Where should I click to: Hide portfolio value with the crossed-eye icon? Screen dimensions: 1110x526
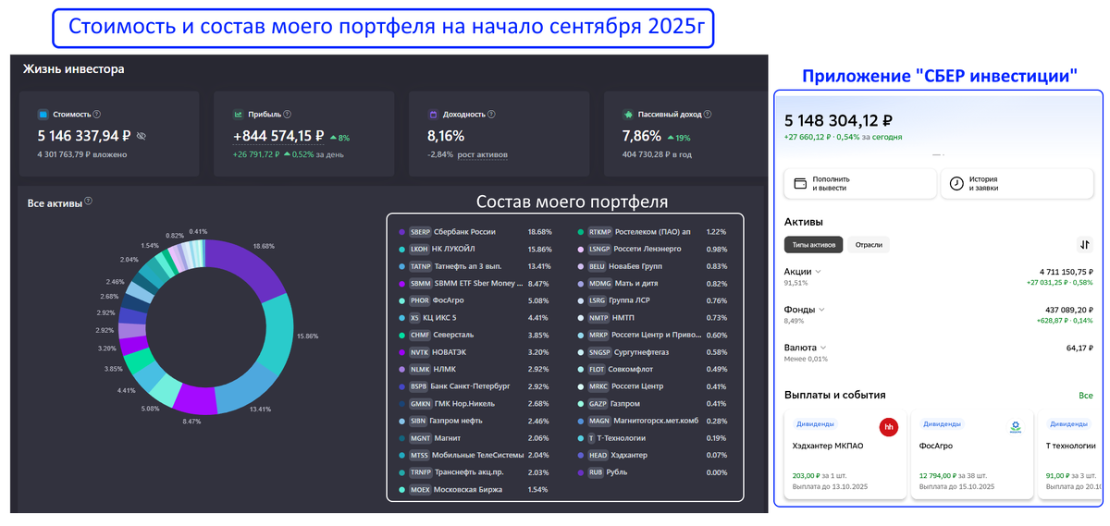tap(141, 137)
